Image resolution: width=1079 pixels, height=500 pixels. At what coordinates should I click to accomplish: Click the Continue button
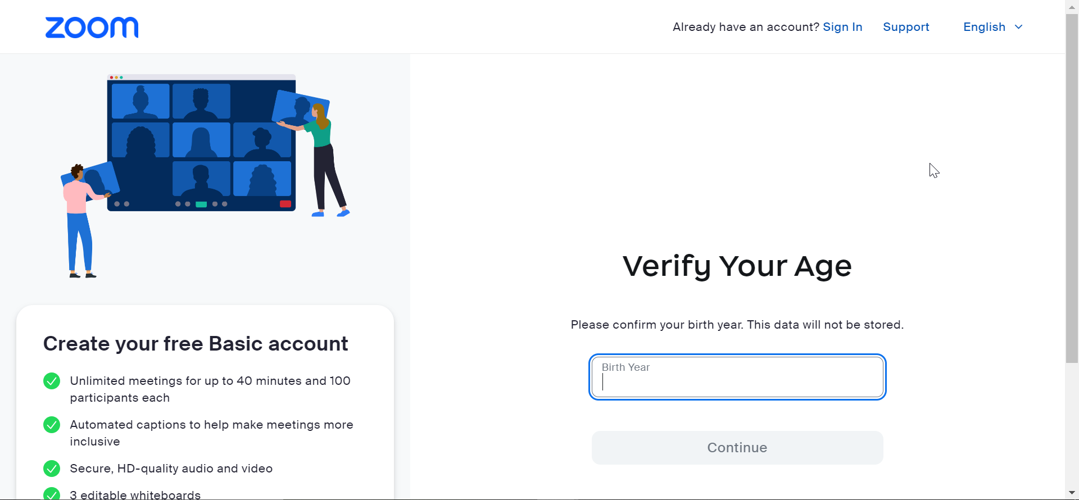pos(737,448)
